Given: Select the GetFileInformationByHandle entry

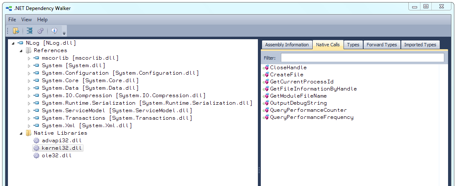Looking at the screenshot, I should pyautogui.click(x=313, y=89).
